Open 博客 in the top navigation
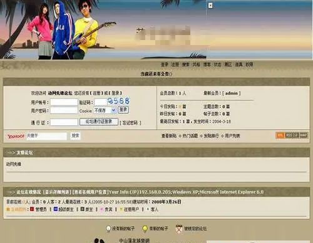The width and height of the screenshot is (313, 243). 207,65
